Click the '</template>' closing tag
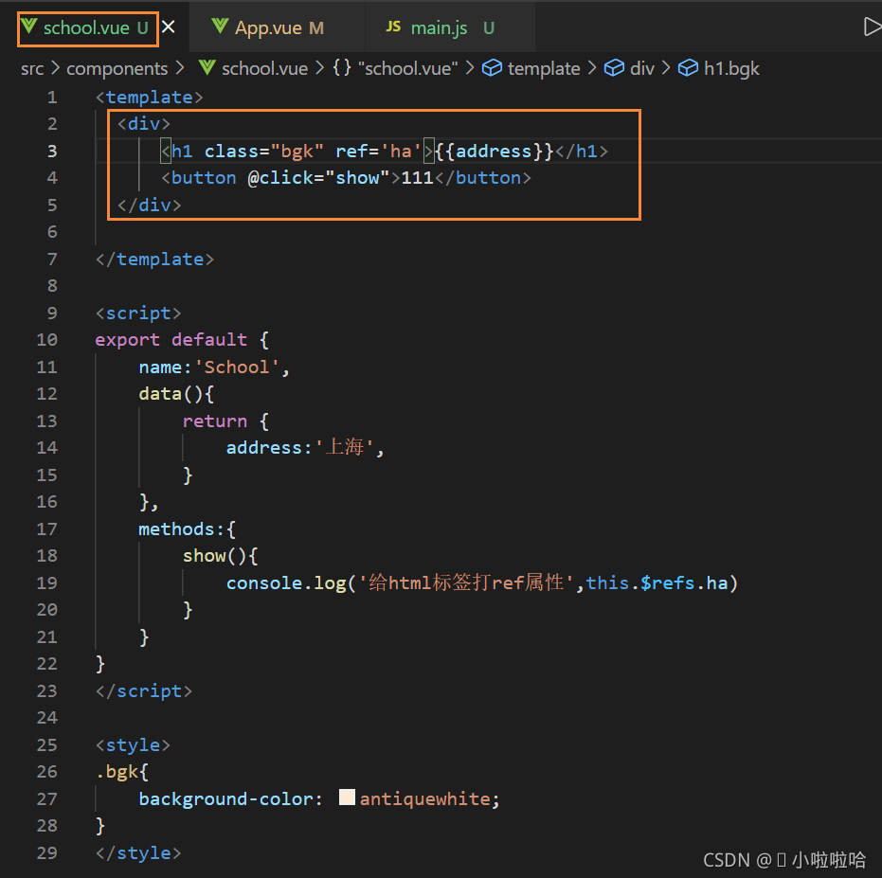The image size is (882, 878). tap(154, 260)
